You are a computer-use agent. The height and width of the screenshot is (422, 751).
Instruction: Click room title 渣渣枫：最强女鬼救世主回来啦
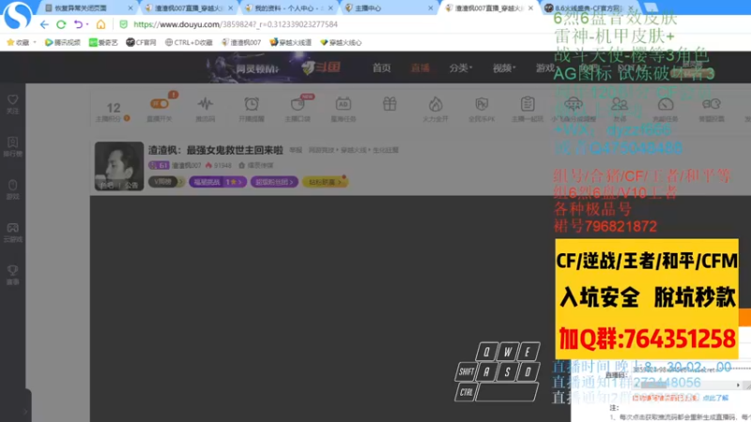[216, 150]
